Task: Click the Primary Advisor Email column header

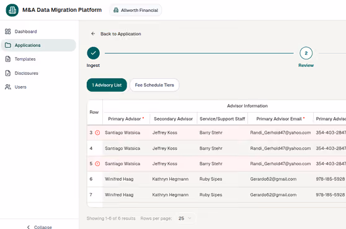Action: pos(280,119)
